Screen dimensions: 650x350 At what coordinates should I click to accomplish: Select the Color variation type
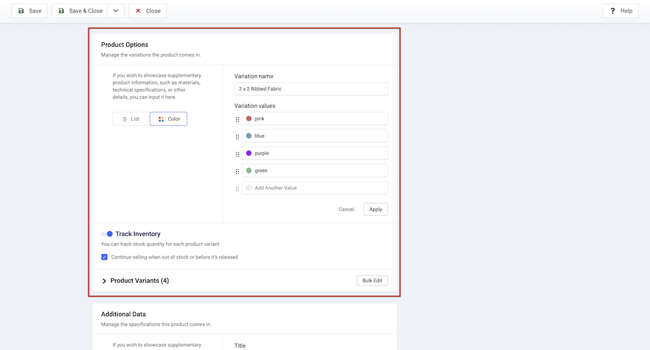click(168, 119)
